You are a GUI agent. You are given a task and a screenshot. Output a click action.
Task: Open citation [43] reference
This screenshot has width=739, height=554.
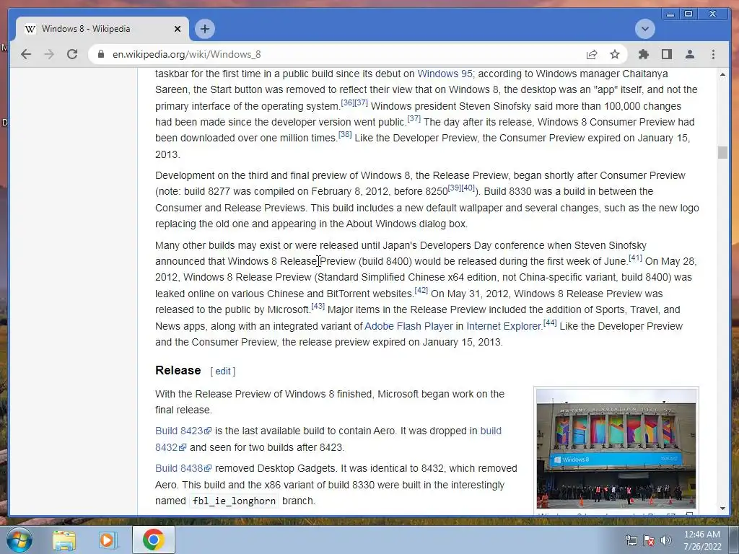tap(318, 306)
